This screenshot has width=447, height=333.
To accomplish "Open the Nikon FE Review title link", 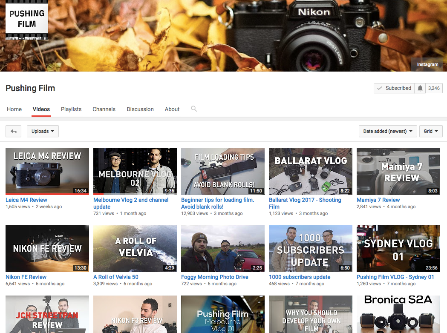I will [x=26, y=277].
